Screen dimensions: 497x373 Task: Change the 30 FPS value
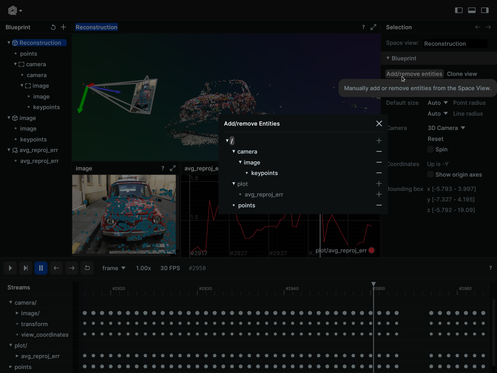click(170, 268)
